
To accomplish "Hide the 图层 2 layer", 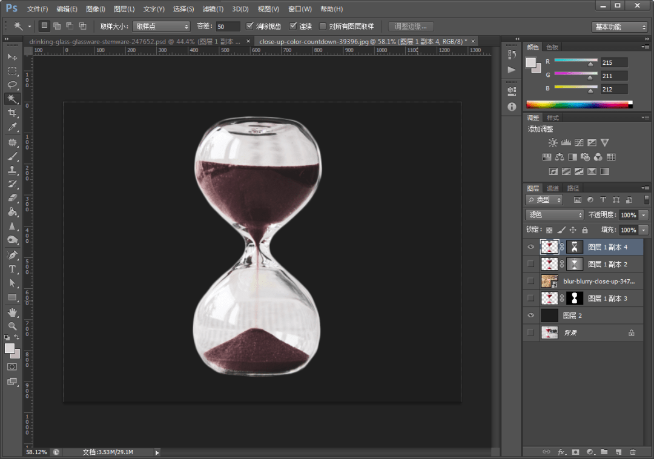I will tap(530, 315).
